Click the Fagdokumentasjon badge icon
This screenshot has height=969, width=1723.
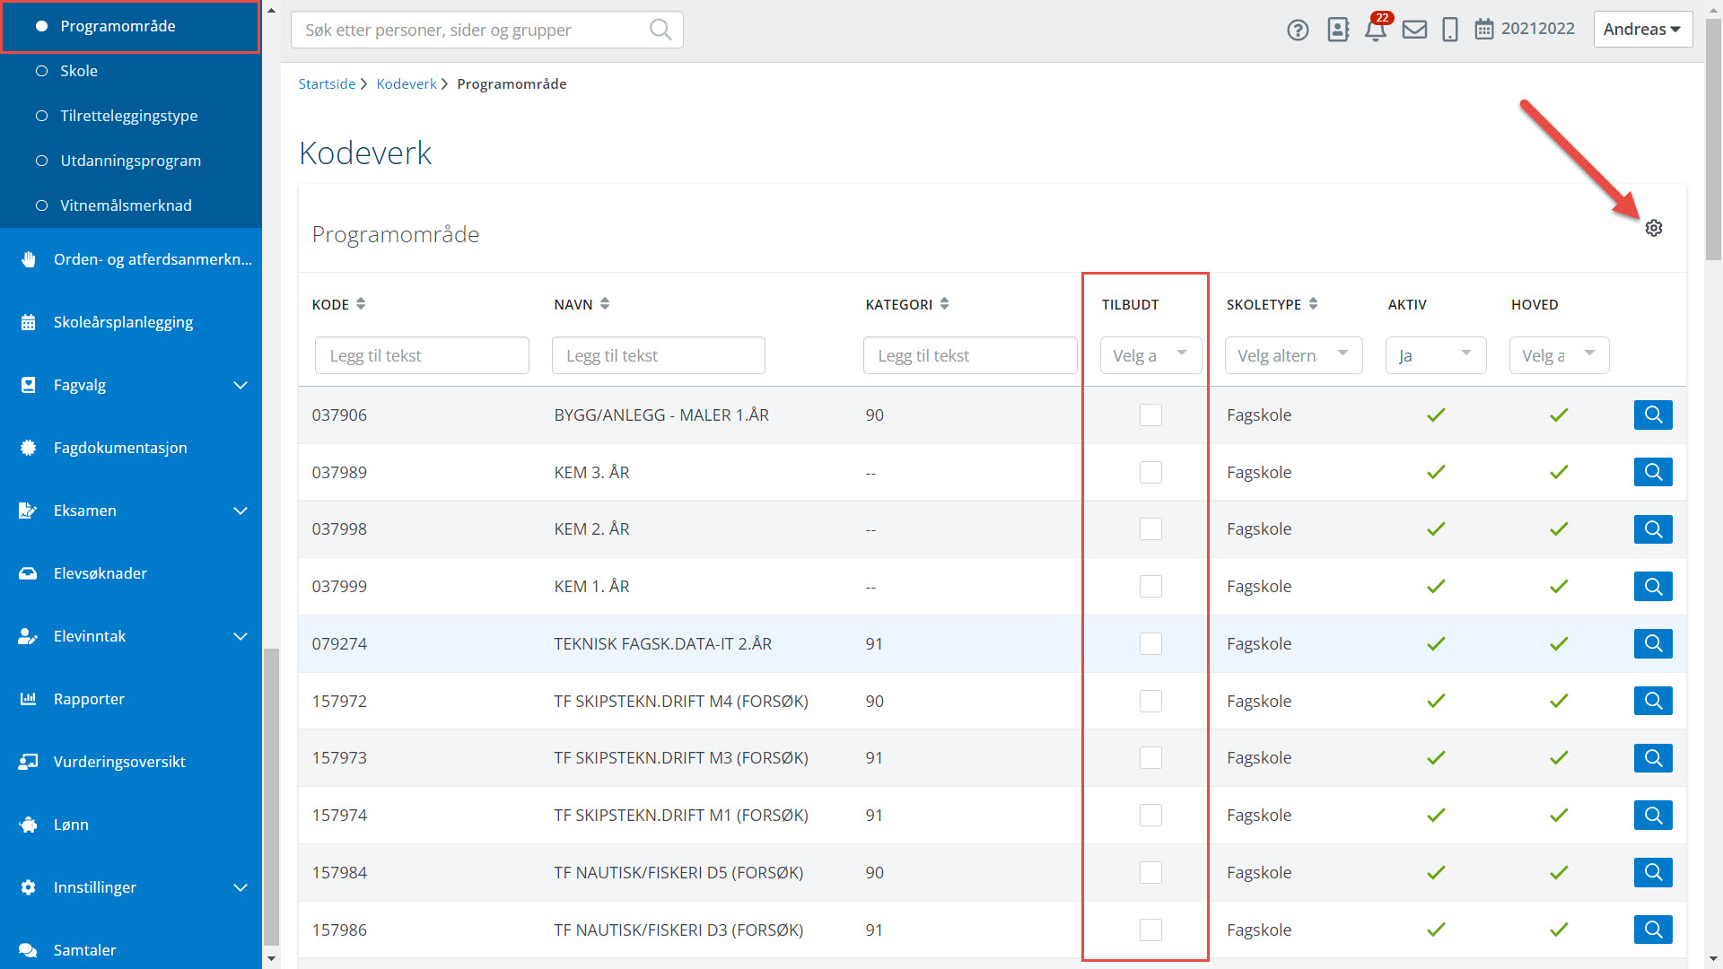29,448
